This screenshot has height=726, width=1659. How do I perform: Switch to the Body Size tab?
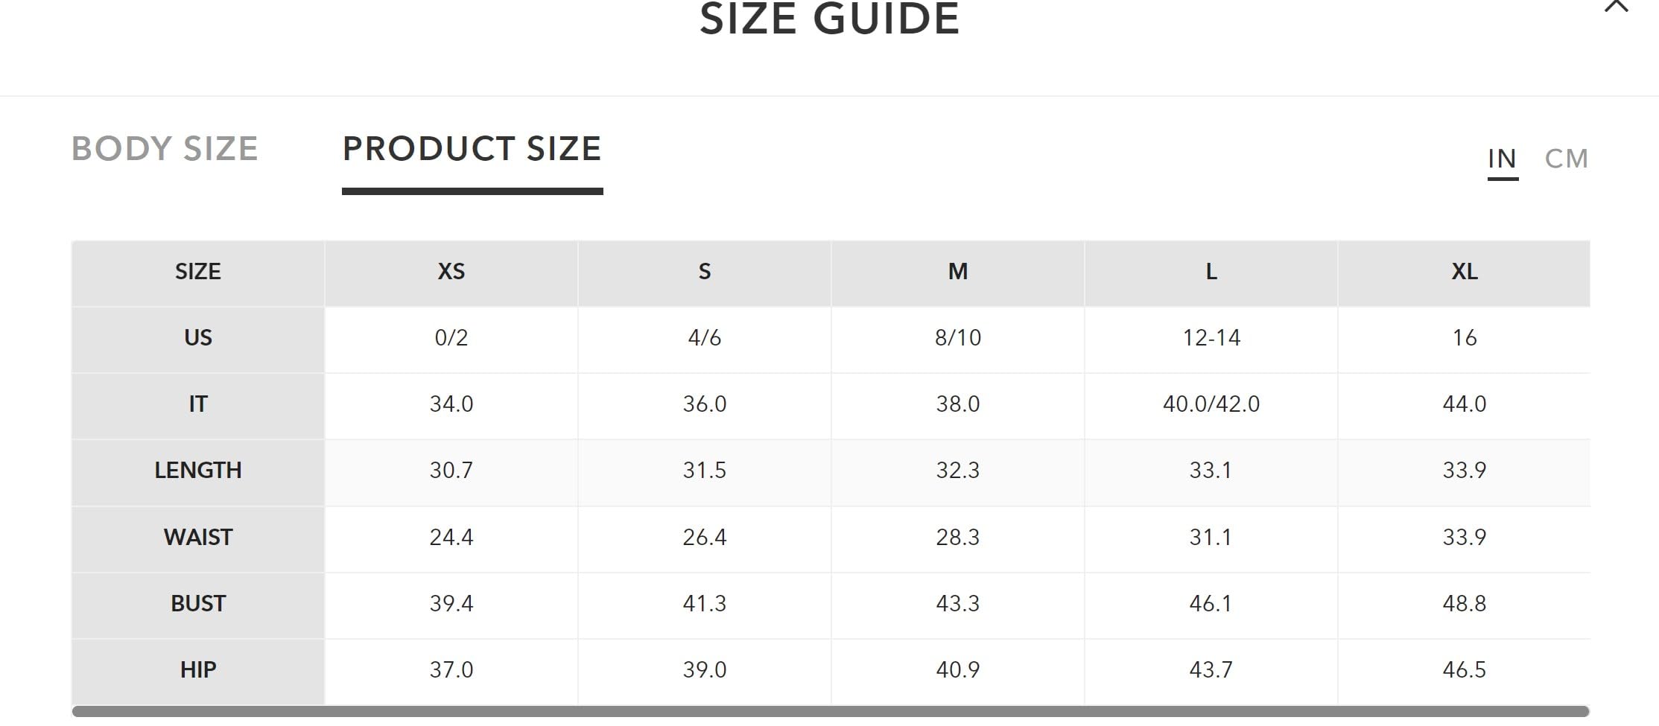pyautogui.click(x=165, y=149)
